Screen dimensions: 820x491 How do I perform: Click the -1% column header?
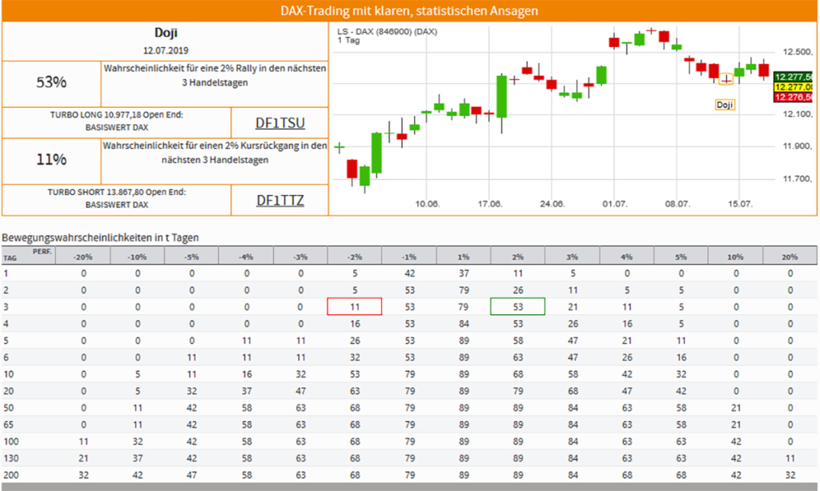409,257
